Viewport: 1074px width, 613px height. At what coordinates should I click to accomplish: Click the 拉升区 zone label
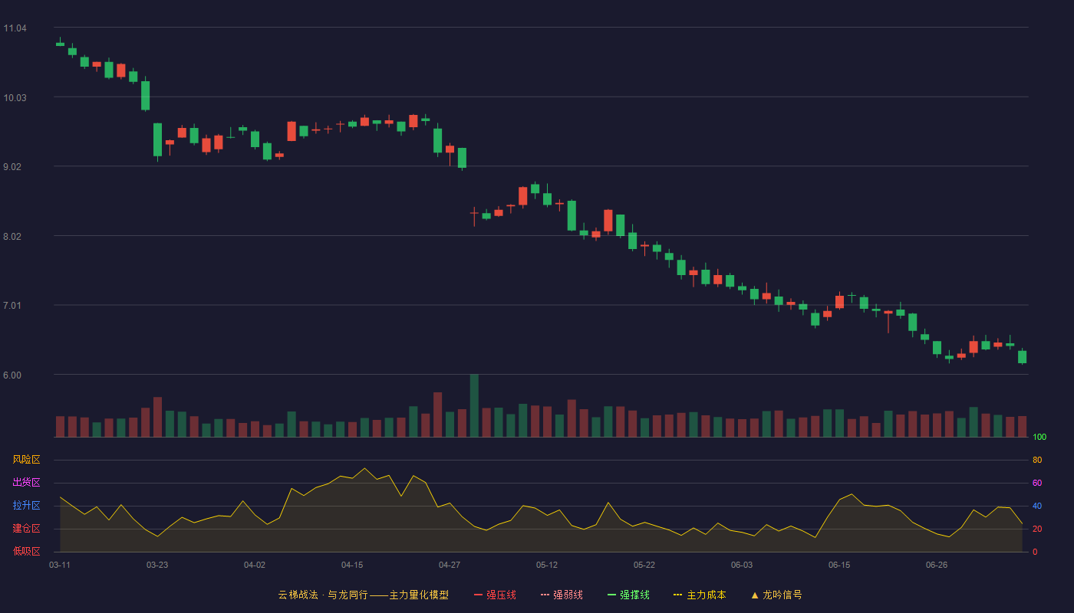26,506
